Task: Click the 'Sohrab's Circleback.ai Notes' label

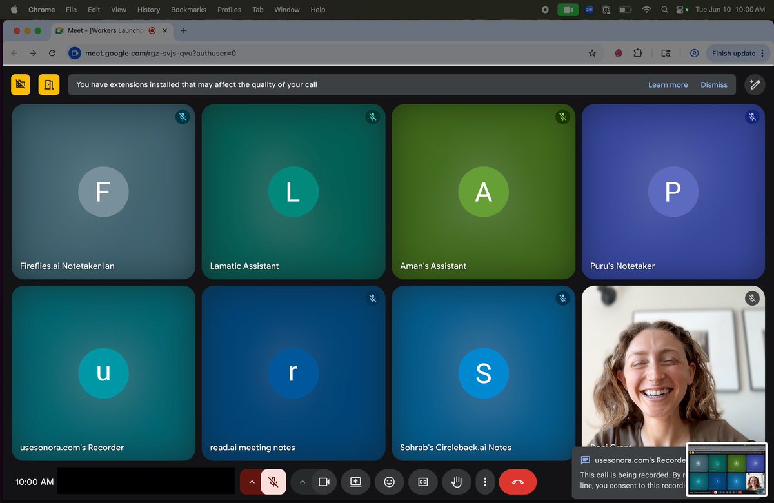Action: coord(455,448)
